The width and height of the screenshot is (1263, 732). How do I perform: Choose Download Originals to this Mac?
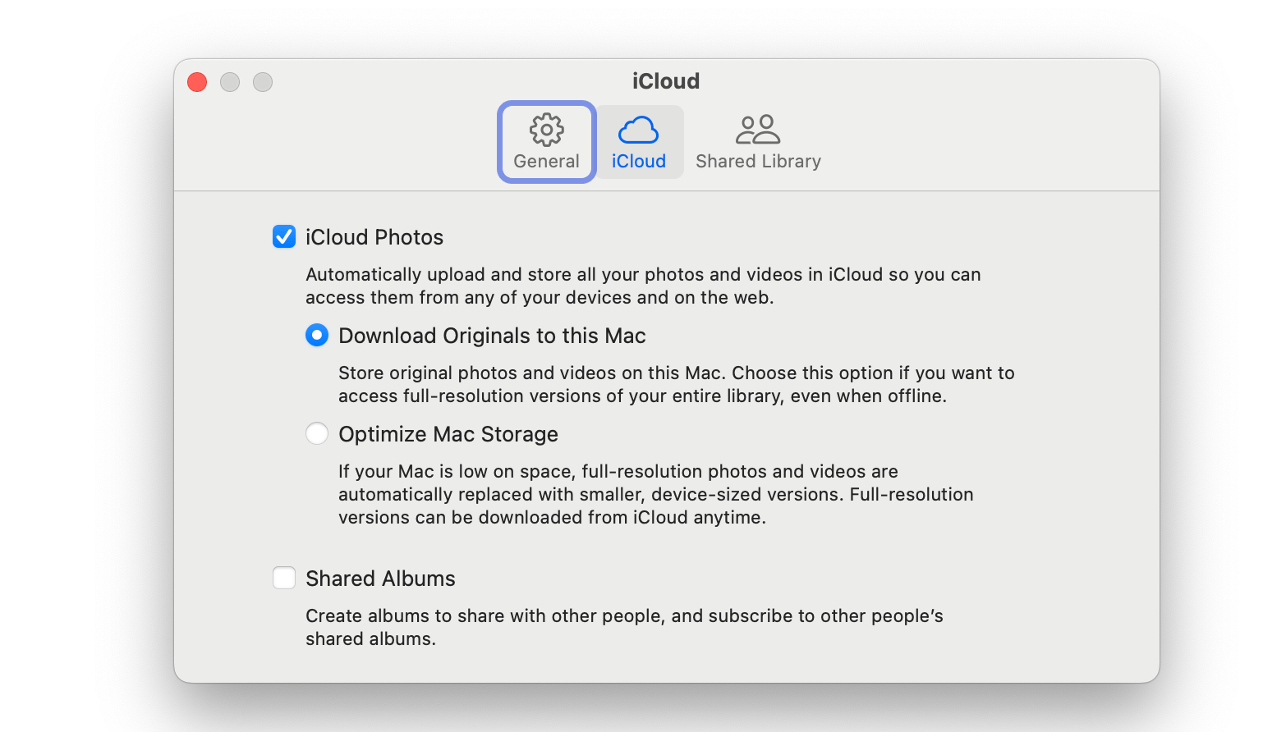pyautogui.click(x=317, y=335)
